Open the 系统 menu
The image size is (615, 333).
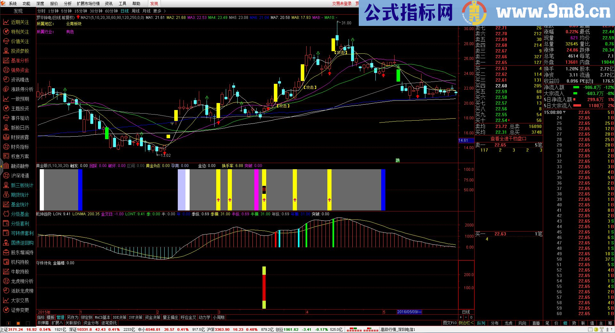click(x=13, y=4)
